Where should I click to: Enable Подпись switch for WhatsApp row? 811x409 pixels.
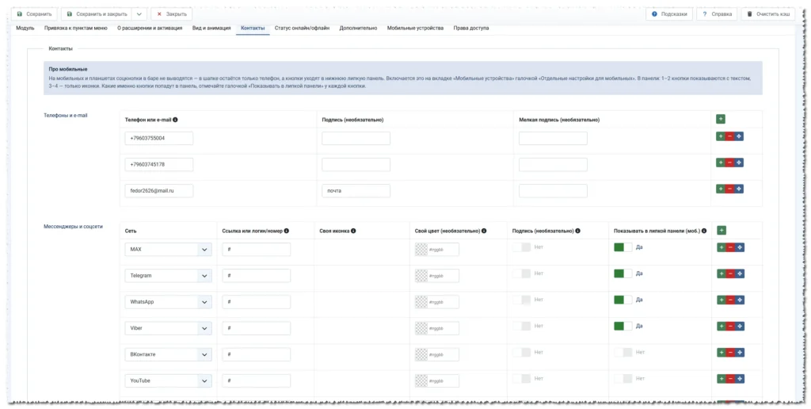[x=521, y=300]
